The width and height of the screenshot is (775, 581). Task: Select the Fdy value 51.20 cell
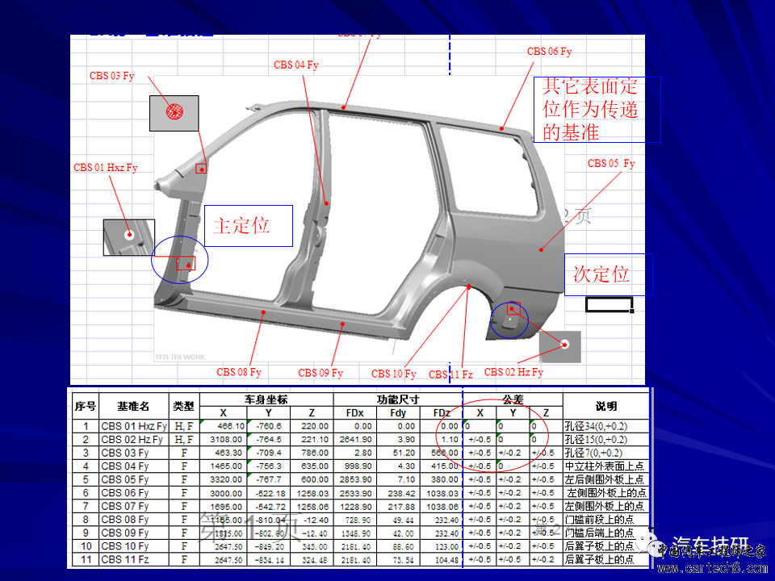tap(398, 453)
